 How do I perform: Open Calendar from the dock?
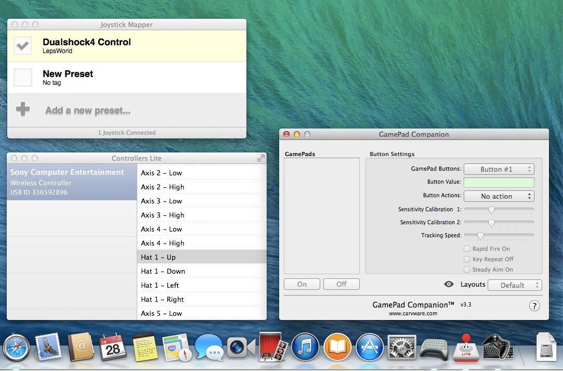click(x=112, y=347)
